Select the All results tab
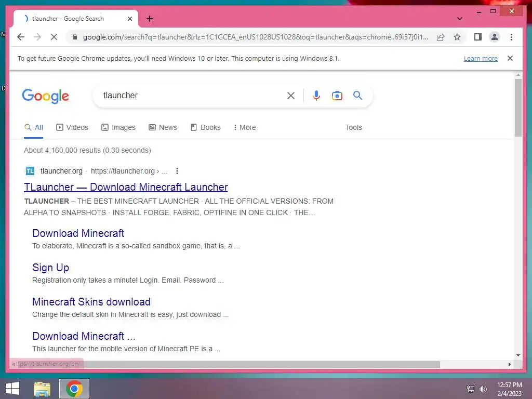Viewport: 532px width, 399px height. click(34, 128)
